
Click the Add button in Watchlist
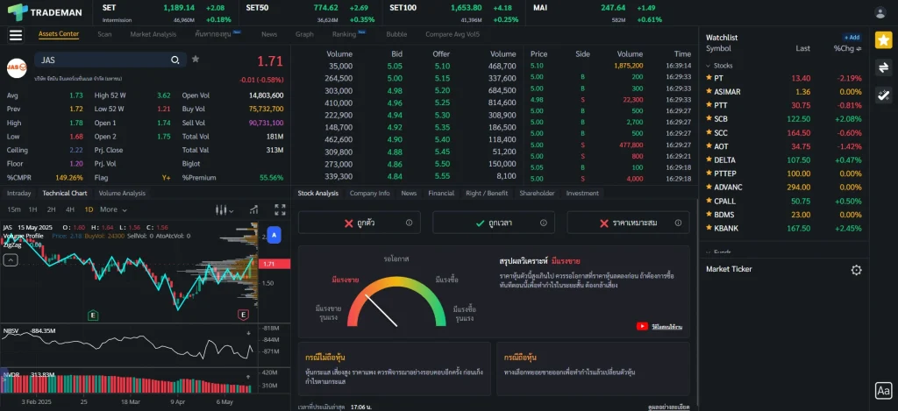[852, 38]
